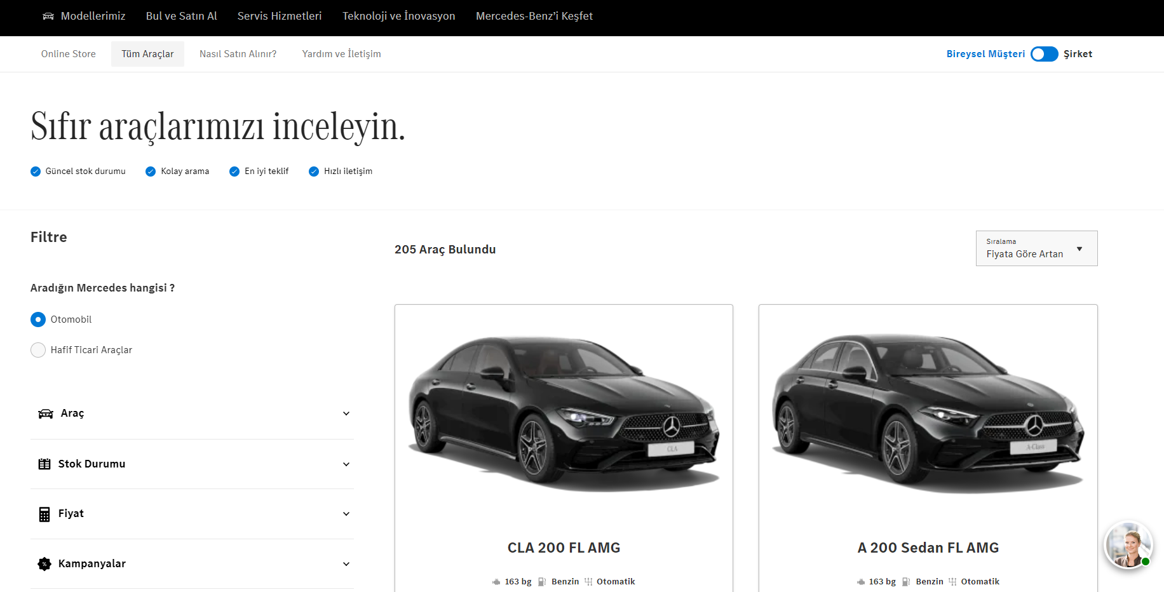This screenshot has height=592, width=1164.
Task: Click the fuel pump icon on CLA 200 card
Action: [x=542, y=582]
